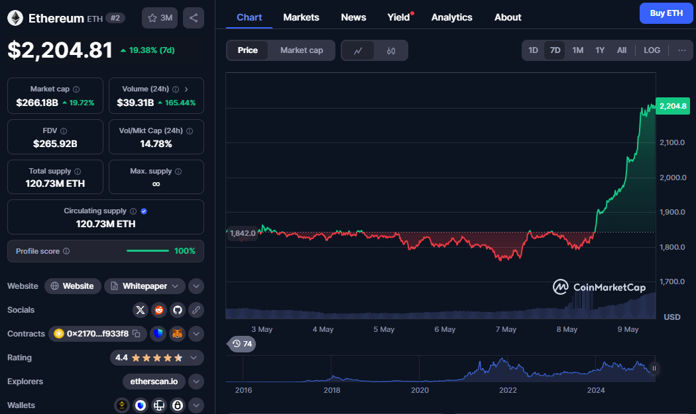The height and width of the screenshot is (414, 696).
Task: Expand more wallets in Wallets row
Action: pyautogui.click(x=196, y=405)
